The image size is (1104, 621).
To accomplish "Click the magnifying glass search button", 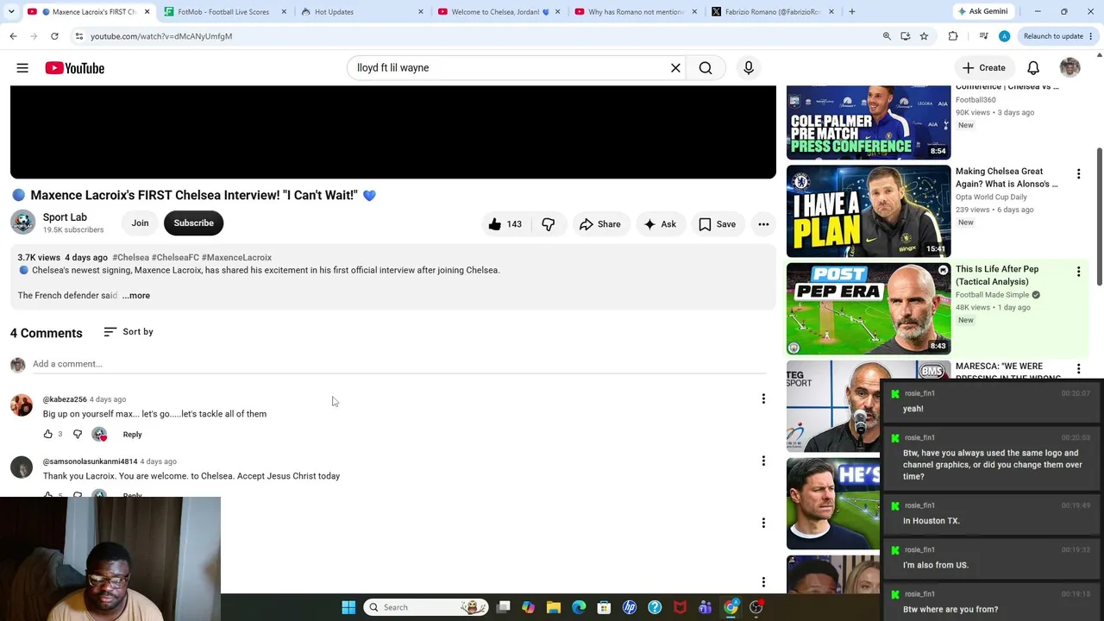I will click(706, 68).
